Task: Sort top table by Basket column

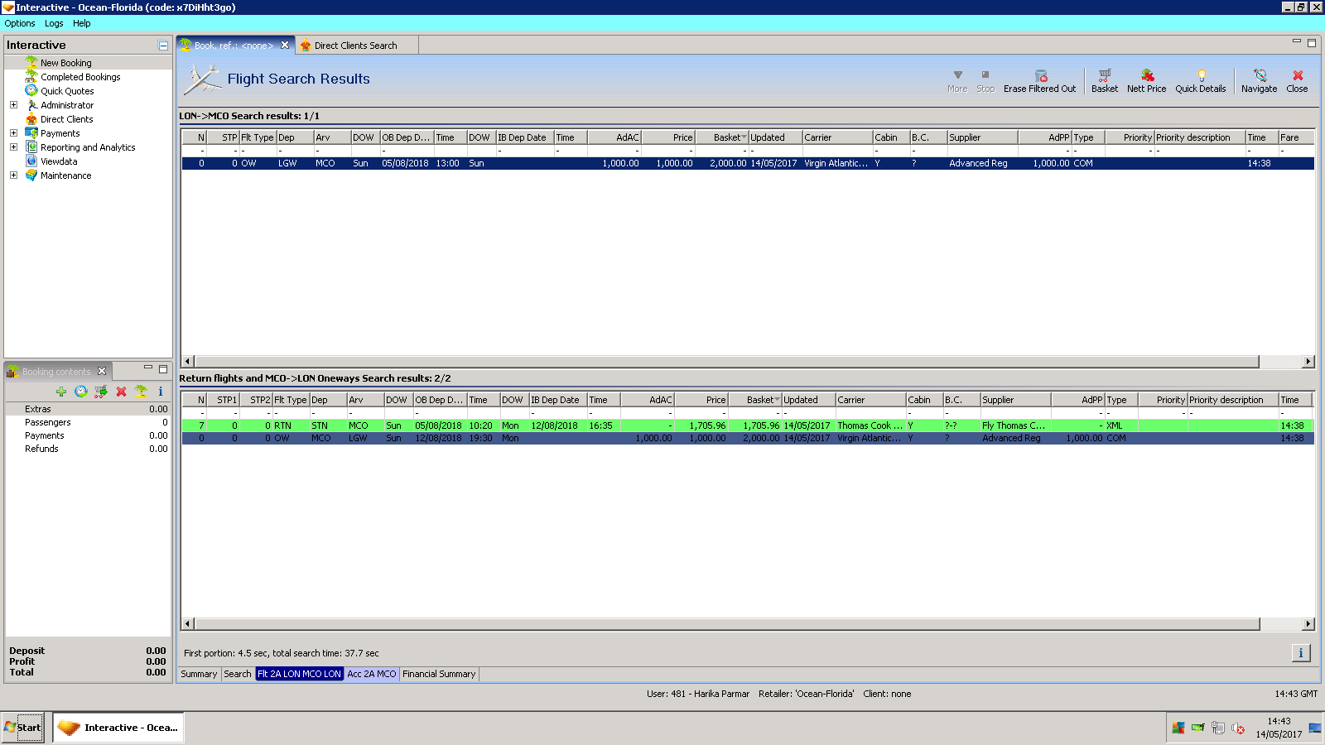Action: click(722, 137)
